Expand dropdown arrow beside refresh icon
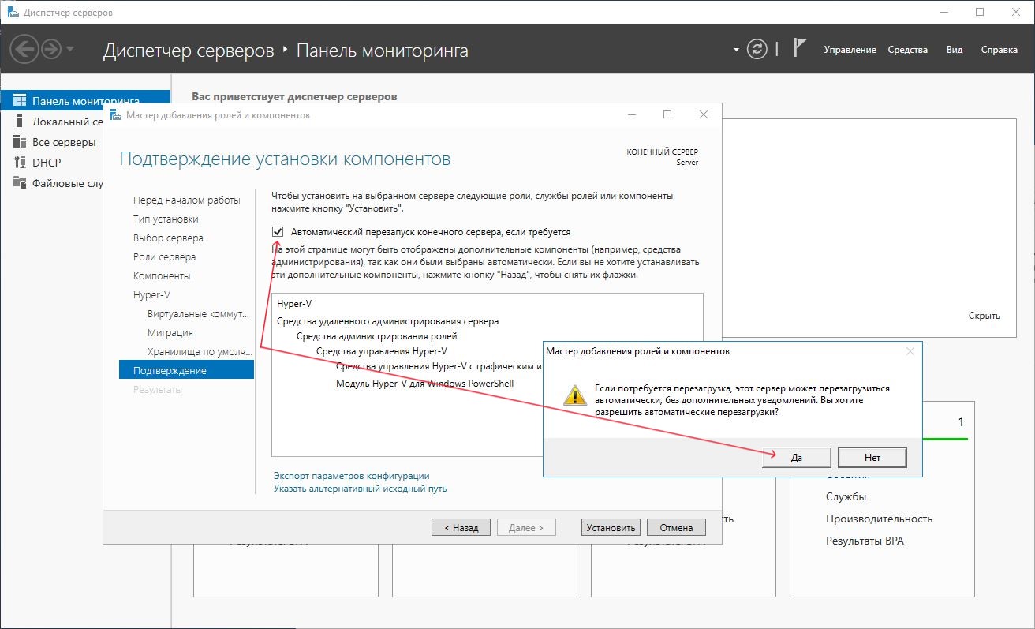The width and height of the screenshot is (1035, 629). tap(736, 50)
